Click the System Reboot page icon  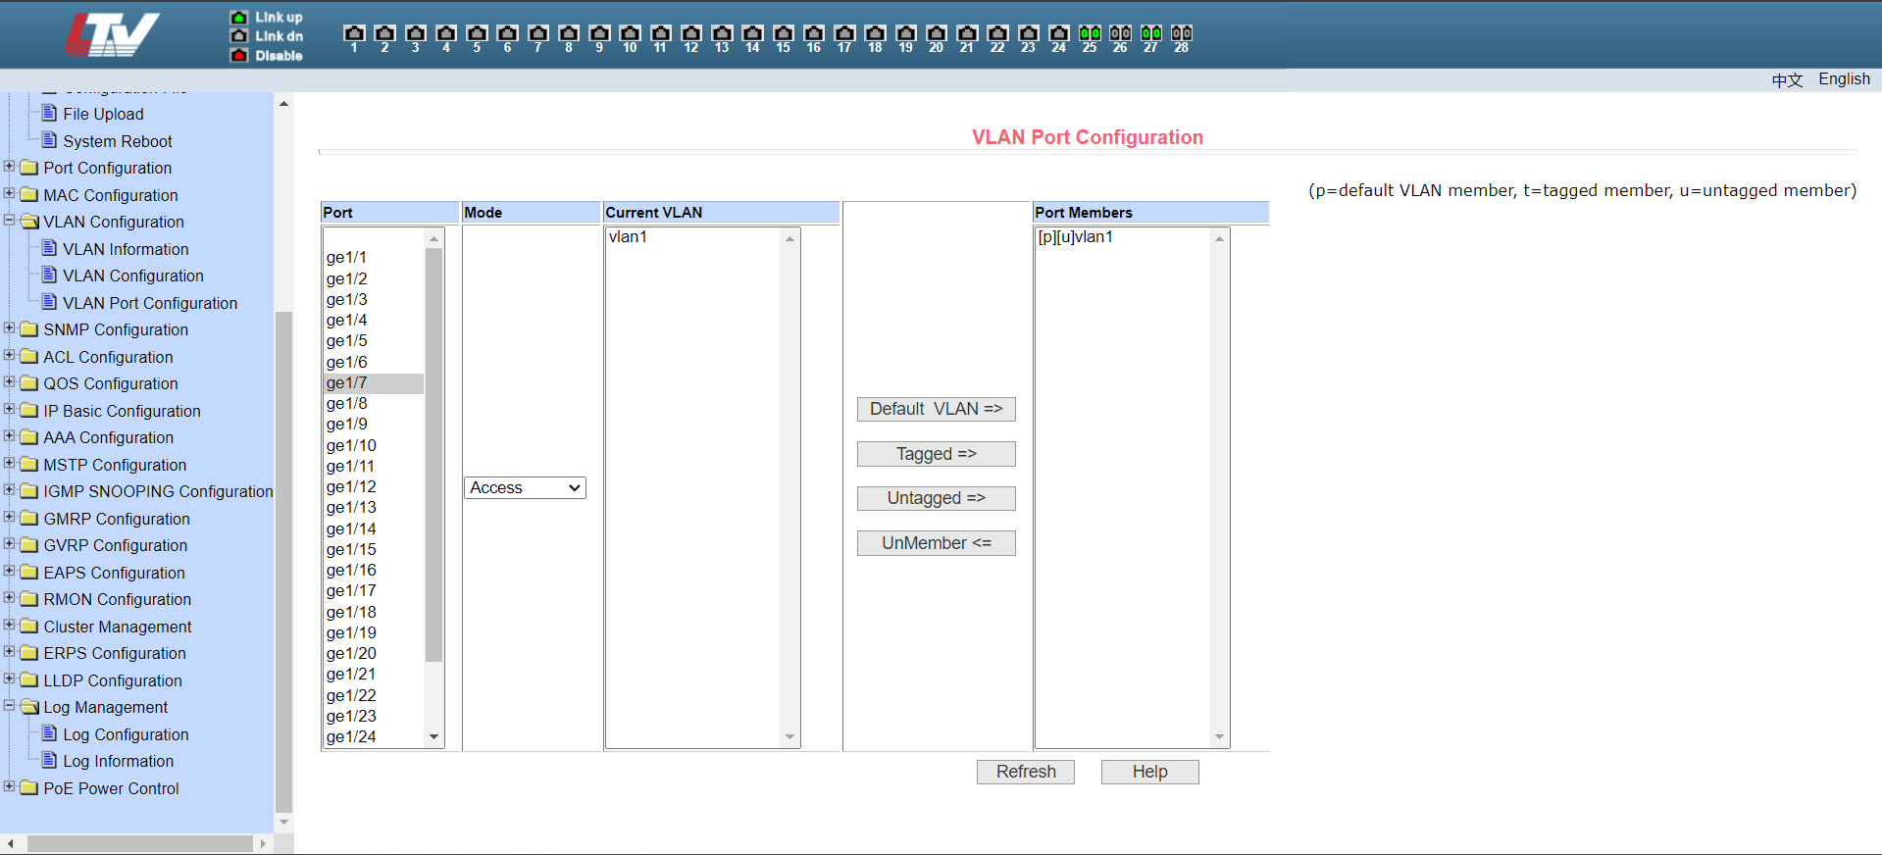pos(50,140)
